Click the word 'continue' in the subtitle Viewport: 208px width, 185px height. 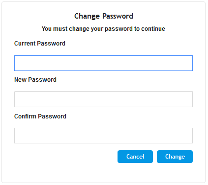[x=153, y=29]
